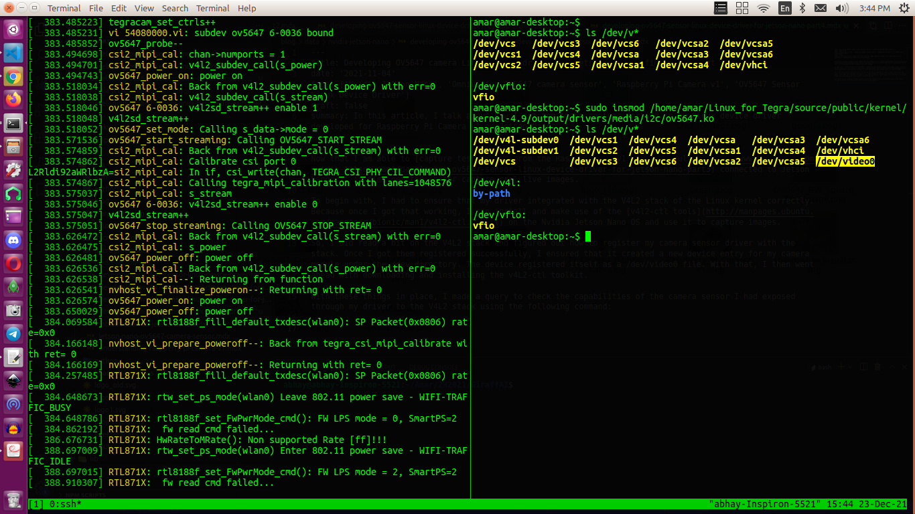915x514 pixels.
Task: Open the File menu in menu bar
Action: tap(96, 8)
